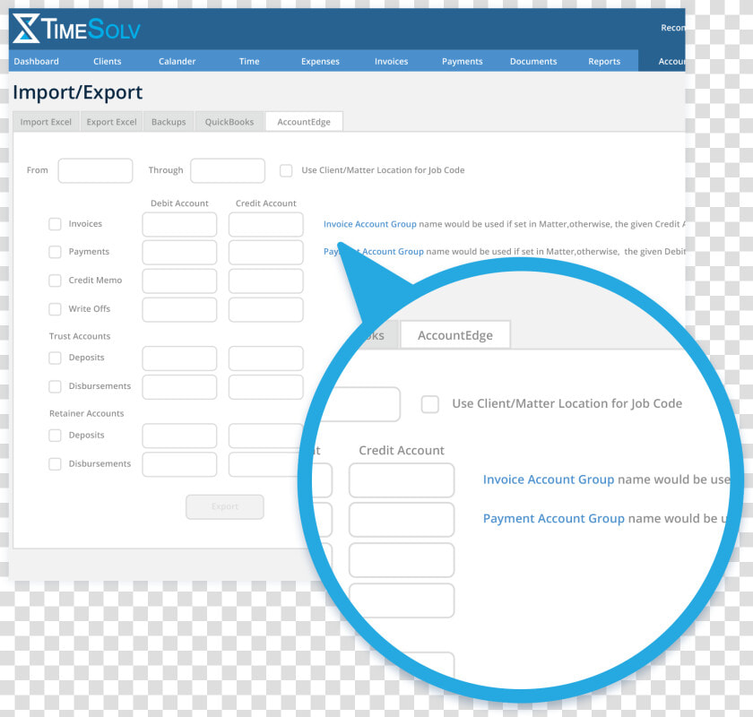Focus the Credit Account field beside the Payments checkbox
The image size is (753, 717).
point(266,252)
